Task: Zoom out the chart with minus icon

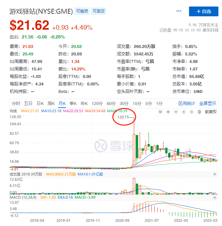Action: tap(176, 112)
